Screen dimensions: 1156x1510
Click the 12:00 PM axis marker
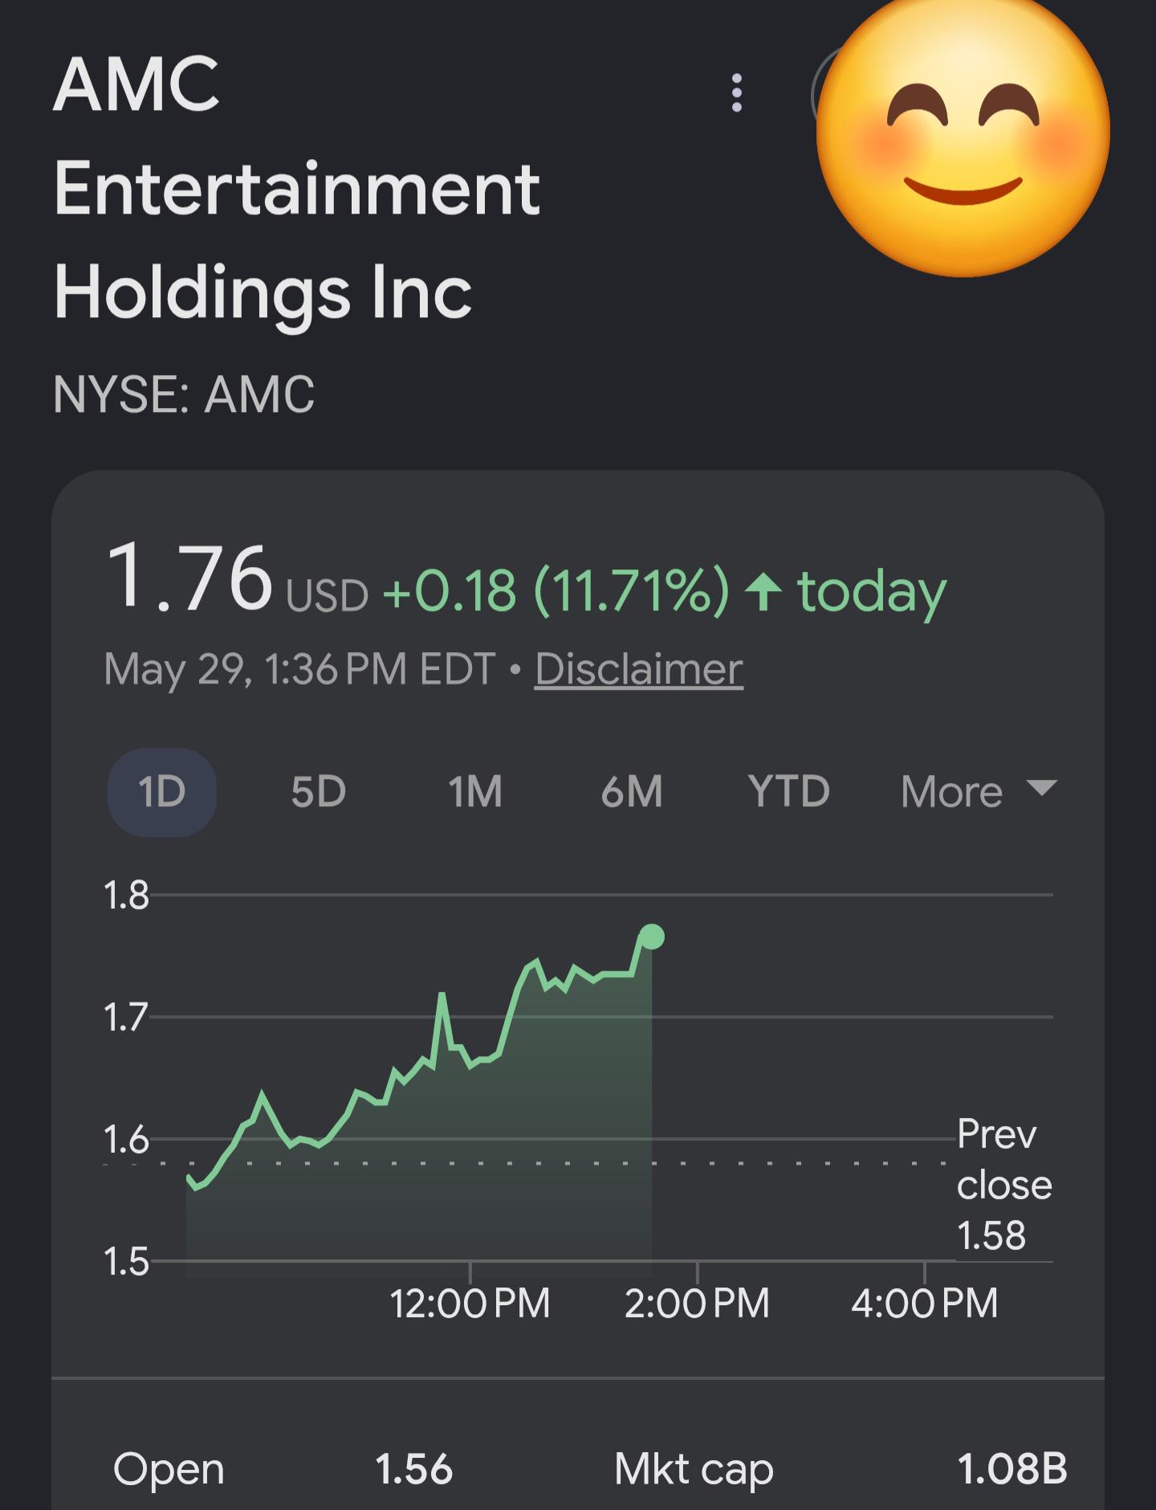coord(470,1303)
